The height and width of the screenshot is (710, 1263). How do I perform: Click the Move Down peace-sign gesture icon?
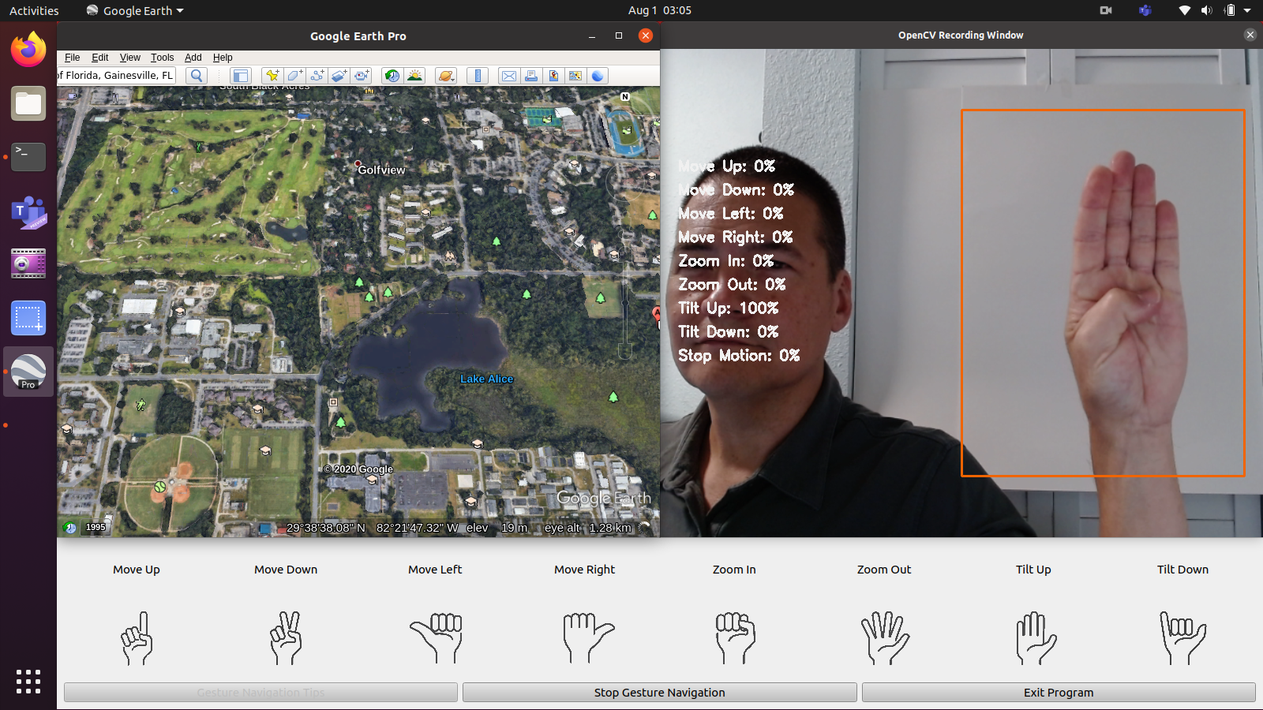tap(286, 637)
